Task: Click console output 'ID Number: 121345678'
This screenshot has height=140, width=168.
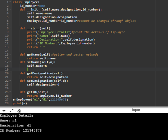Action: (21, 131)
